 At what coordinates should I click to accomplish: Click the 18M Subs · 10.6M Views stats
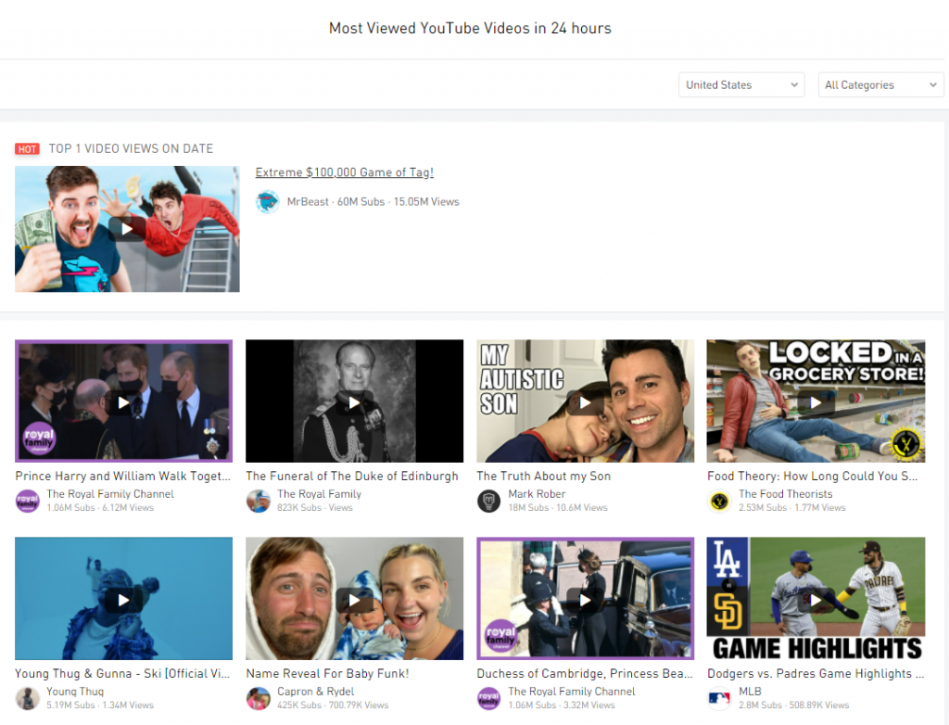coord(558,508)
